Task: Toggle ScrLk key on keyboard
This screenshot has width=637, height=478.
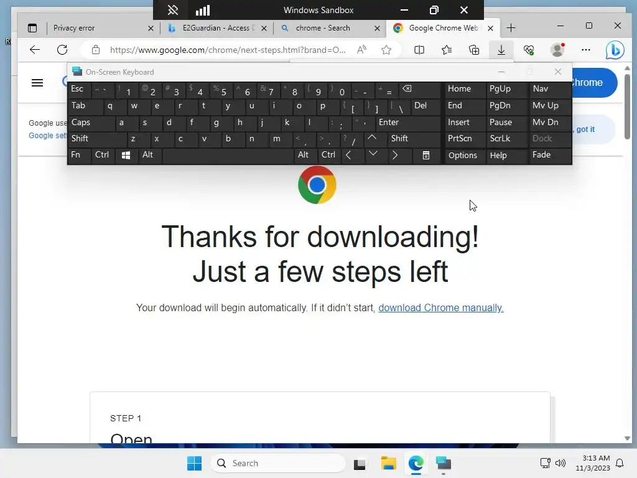Action: click(507, 139)
